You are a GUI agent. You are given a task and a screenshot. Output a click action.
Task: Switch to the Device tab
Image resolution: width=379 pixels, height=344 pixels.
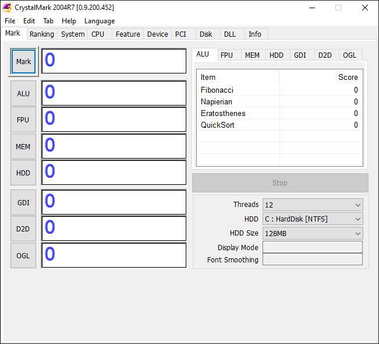pos(158,34)
